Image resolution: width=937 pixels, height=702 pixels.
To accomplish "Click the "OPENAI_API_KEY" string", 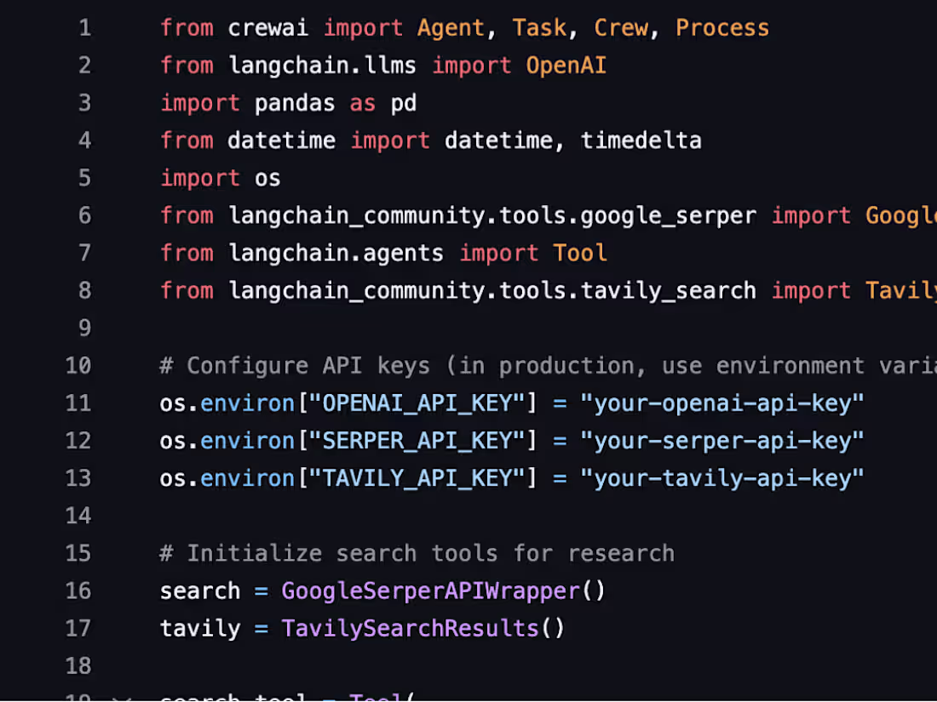I will tap(417, 403).
